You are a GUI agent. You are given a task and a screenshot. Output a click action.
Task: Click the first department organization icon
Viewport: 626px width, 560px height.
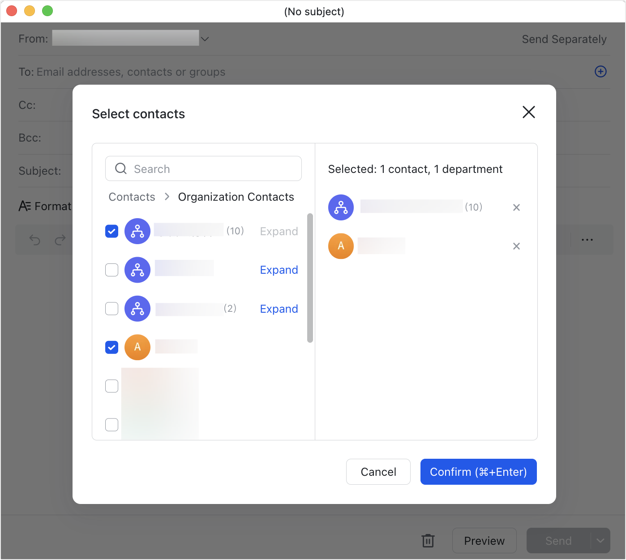[137, 231]
